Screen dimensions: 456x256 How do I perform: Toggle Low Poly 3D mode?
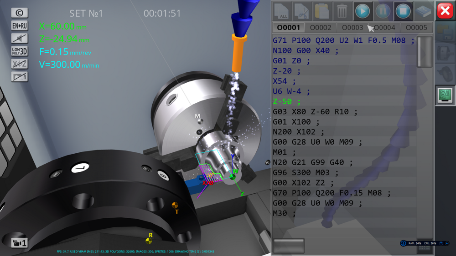[x=20, y=51]
